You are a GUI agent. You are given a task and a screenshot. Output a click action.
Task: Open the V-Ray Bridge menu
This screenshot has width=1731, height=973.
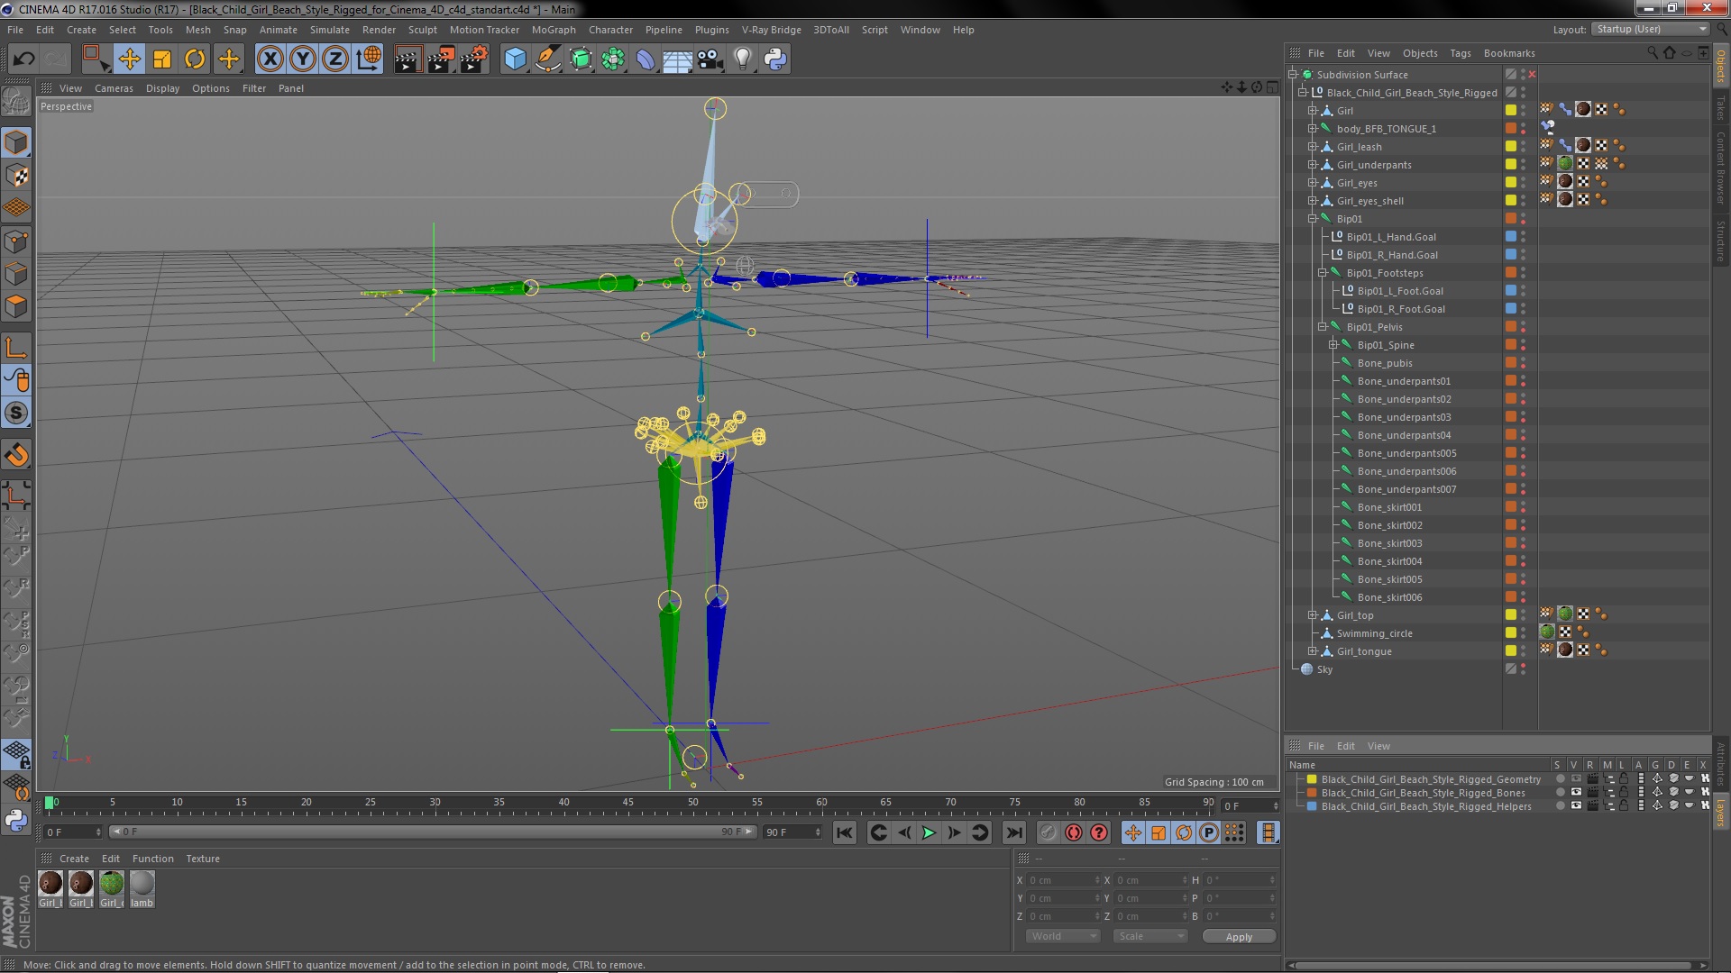click(x=771, y=30)
